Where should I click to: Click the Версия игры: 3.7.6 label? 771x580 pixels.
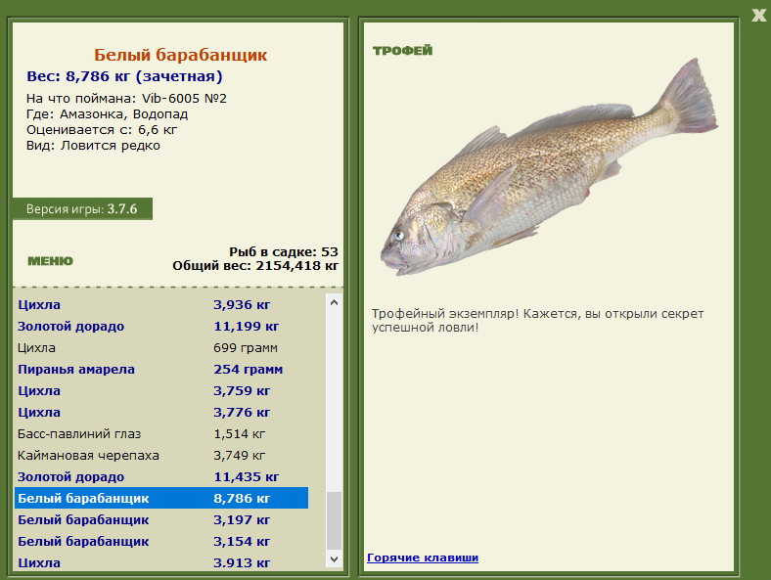point(82,209)
